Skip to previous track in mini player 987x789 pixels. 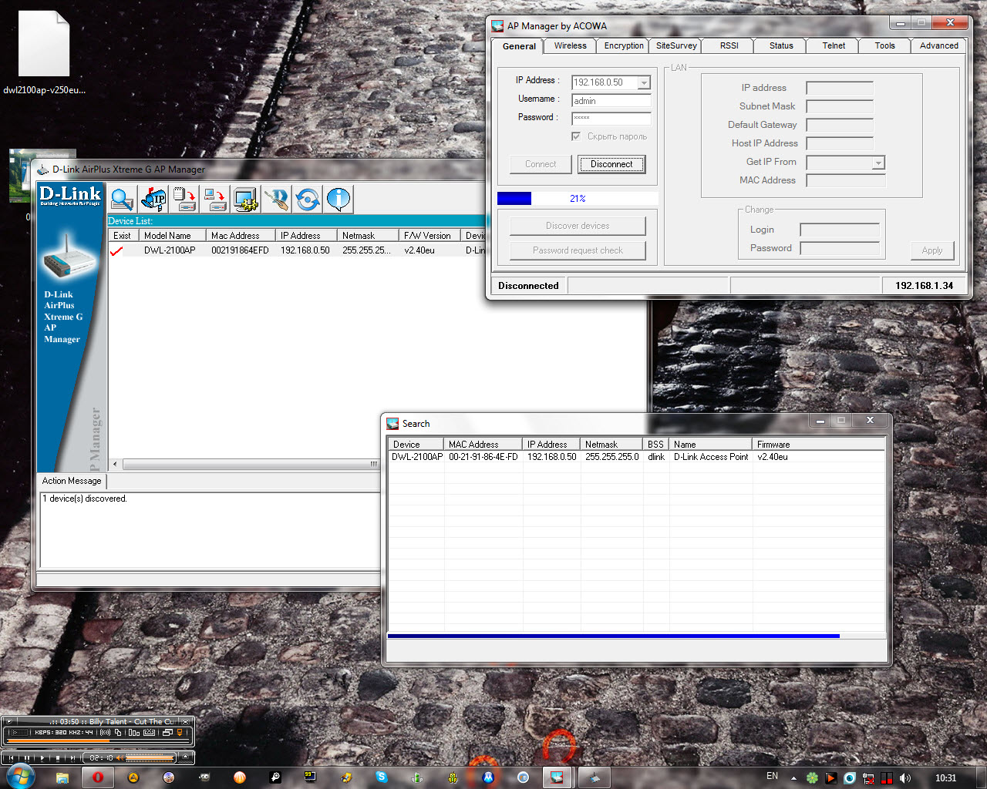[11, 758]
